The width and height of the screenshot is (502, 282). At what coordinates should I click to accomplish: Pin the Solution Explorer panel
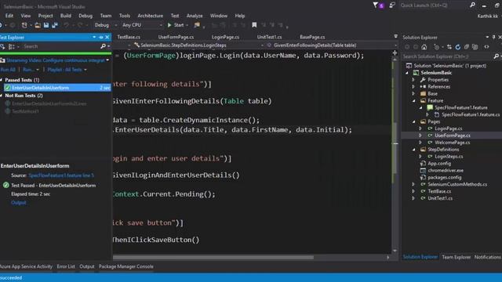(493, 37)
